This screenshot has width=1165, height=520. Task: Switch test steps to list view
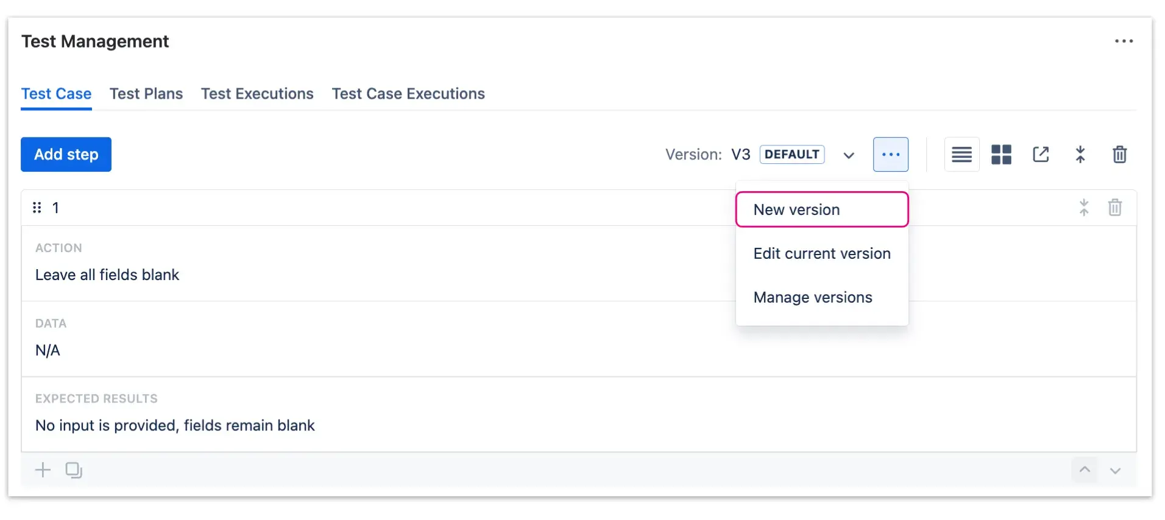pos(961,154)
